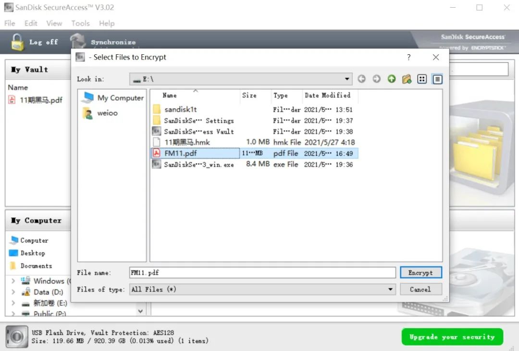Click the File name input field
The image size is (519, 351).
click(x=262, y=273)
